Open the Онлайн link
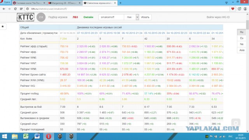Image resolution: width=249 pixels, height=140 pixels. pos(88,17)
